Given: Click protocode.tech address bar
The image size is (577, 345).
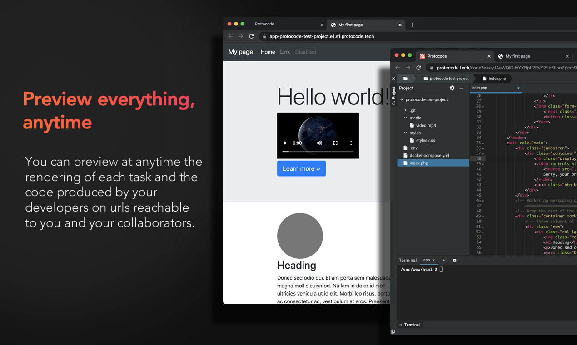Looking at the screenshot, I should point(507,68).
